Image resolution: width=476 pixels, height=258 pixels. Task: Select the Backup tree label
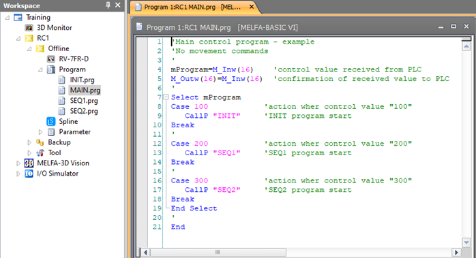tap(59, 142)
